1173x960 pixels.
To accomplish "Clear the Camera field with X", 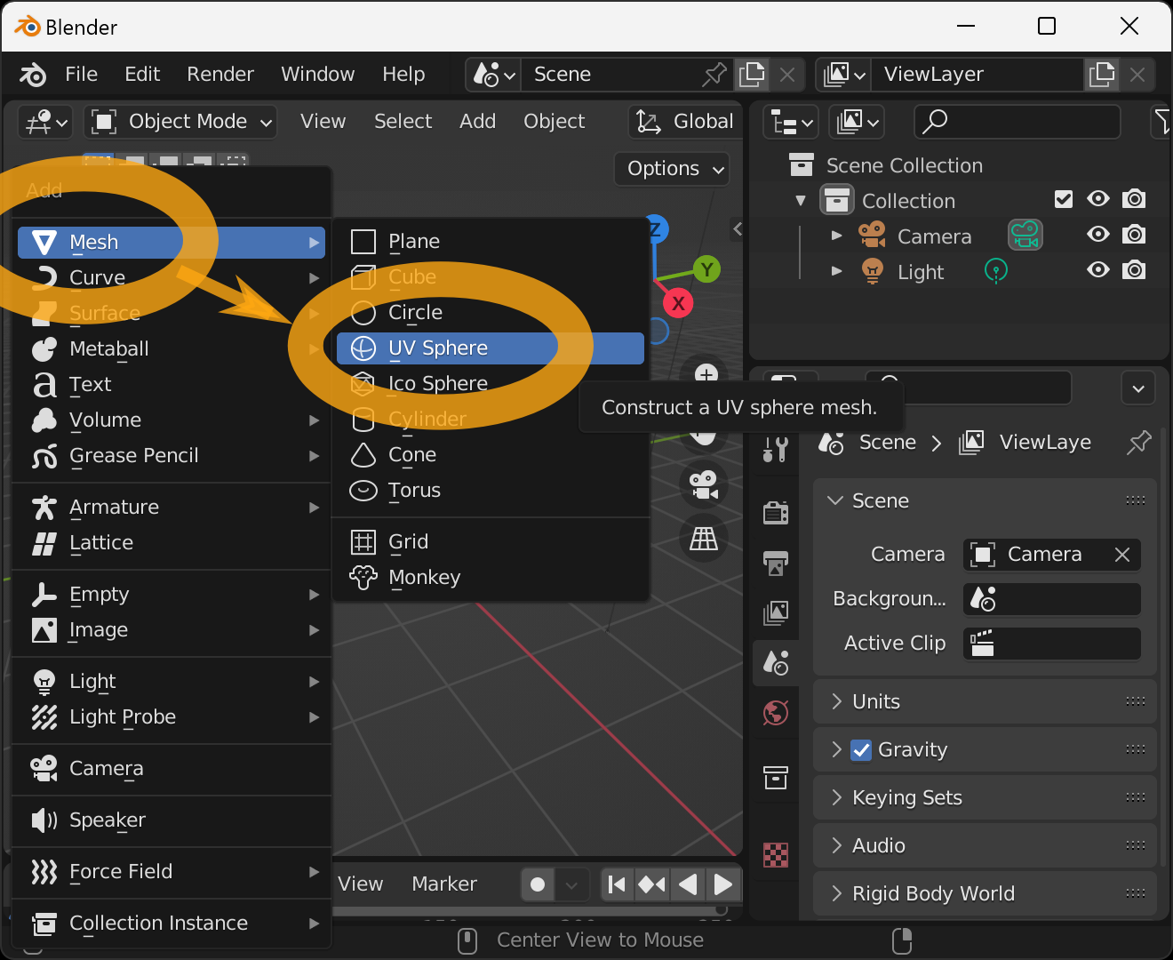I will (1122, 555).
